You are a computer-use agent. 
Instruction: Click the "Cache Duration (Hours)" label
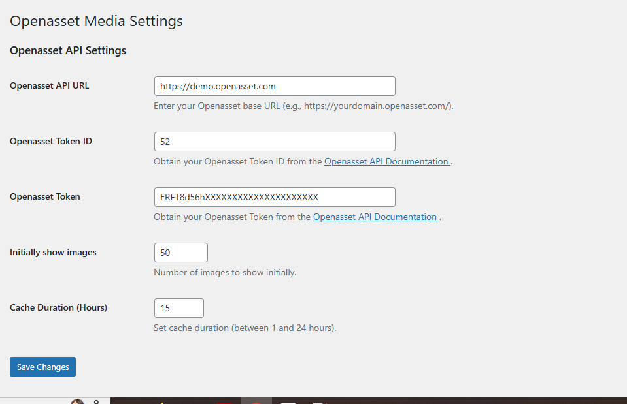point(58,307)
